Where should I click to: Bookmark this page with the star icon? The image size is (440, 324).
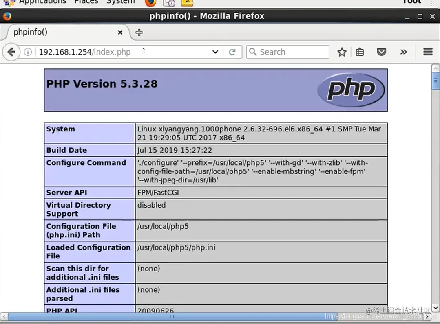pyautogui.click(x=342, y=52)
